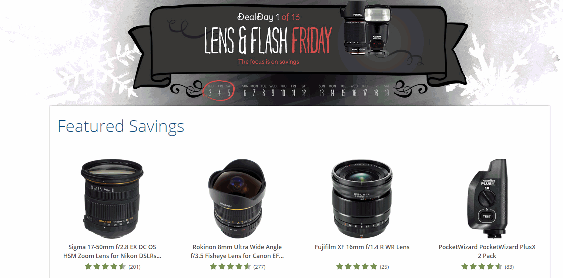Open the Rokinon 8mm fisheye lens image
Image resolution: width=563 pixels, height=278 pixels.
(237, 199)
